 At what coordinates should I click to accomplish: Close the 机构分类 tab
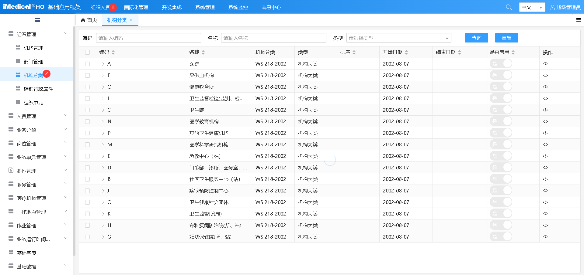pyautogui.click(x=131, y=20)
